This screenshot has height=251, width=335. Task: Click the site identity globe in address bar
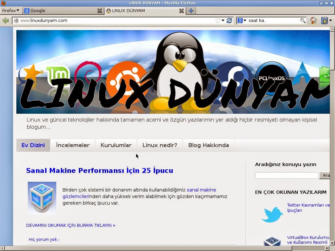pyautogui.click(x=16, y=20)
